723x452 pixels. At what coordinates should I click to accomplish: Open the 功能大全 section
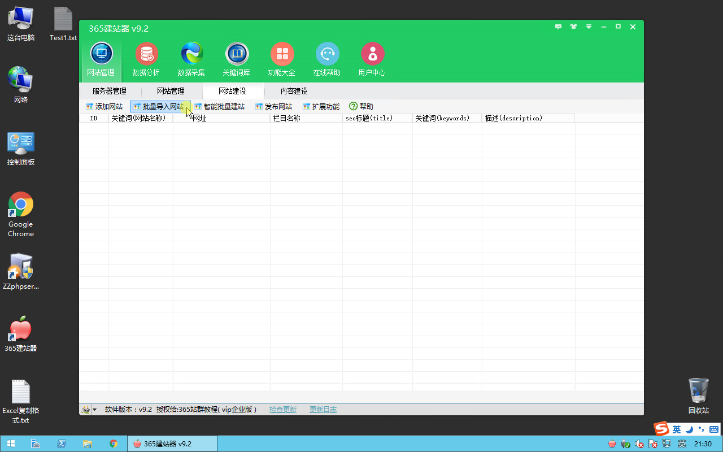click(282, 60)
